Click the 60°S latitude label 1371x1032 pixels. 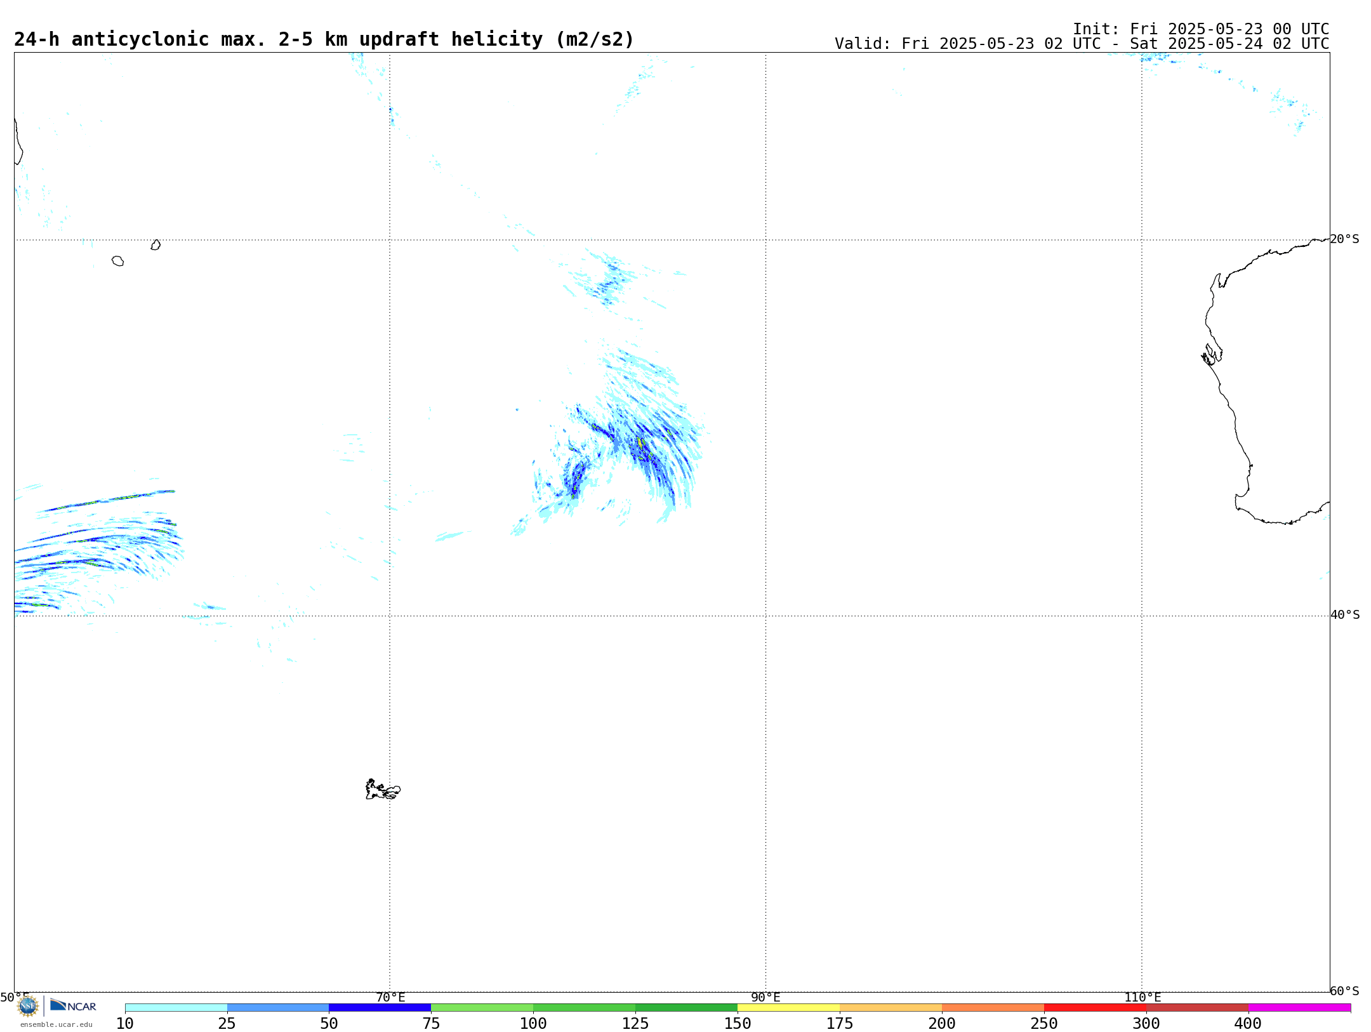(1345, 991)
